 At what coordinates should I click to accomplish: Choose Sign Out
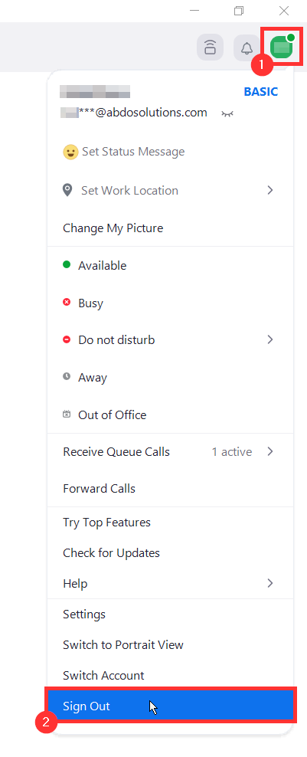[171, 706]
